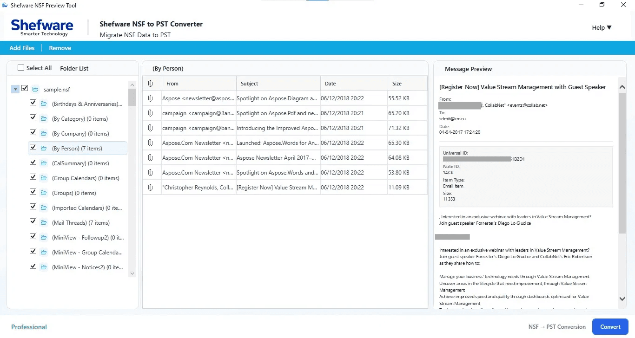Click paperclip icon of 55.52 KB Aspose email
This screenshot has height=338, width=635.
[150, 98]
